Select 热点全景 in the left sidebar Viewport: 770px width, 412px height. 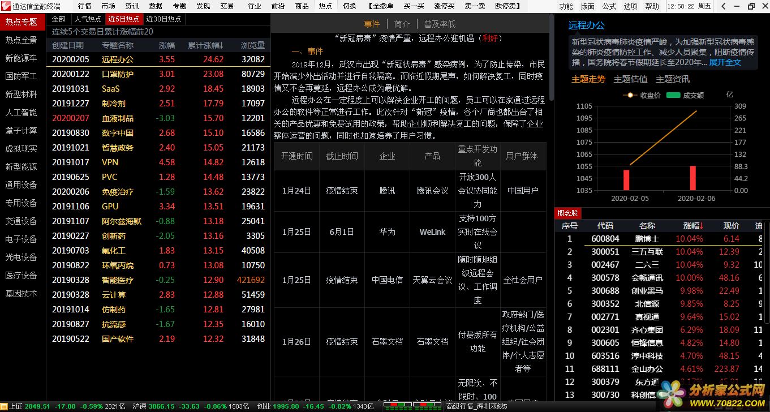21,40
